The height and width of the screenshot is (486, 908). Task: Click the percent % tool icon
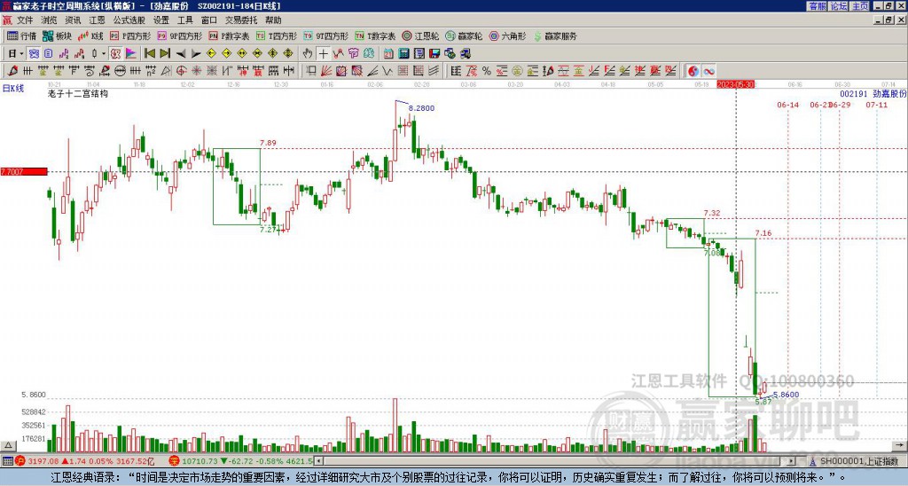(x=487, y=71)
